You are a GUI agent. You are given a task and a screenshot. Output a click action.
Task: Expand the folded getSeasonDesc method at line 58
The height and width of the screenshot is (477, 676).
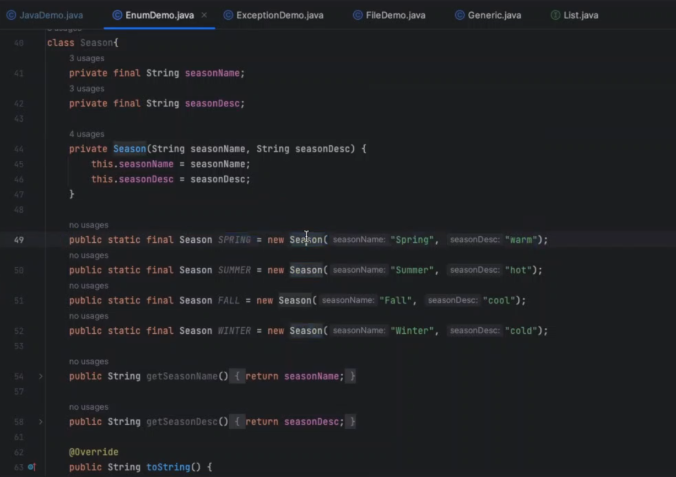point(40,422)
